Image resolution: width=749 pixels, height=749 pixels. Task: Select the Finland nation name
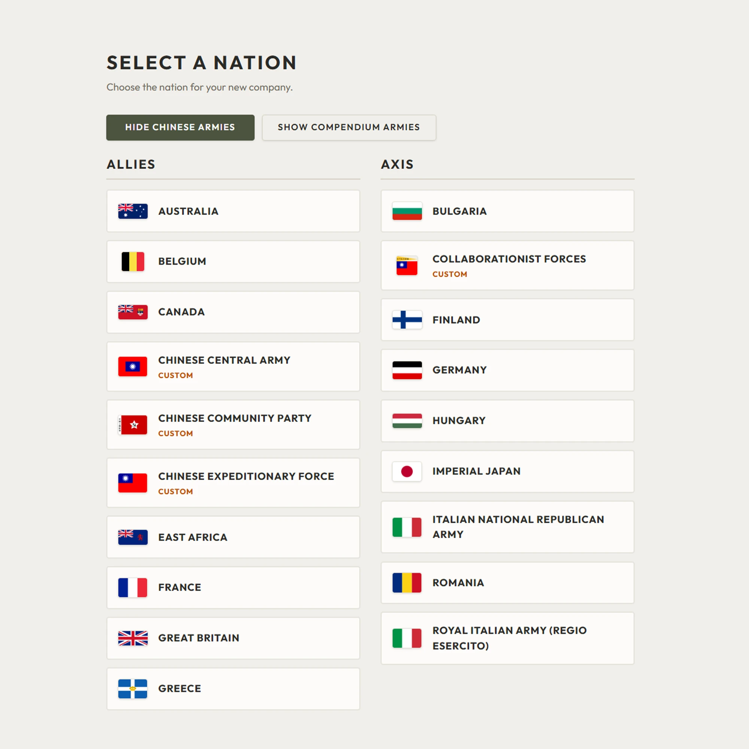[x=457, y=320]
